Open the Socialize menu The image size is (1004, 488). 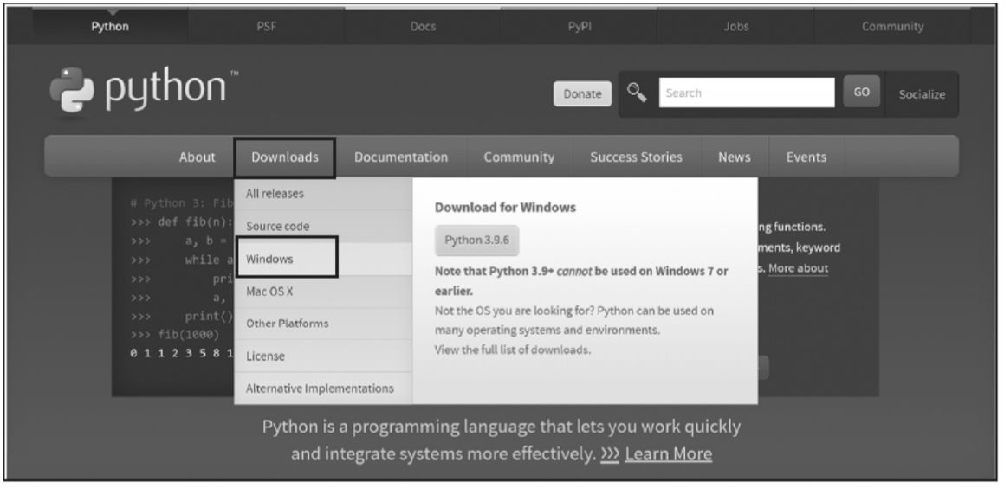(x=922, y=94)
